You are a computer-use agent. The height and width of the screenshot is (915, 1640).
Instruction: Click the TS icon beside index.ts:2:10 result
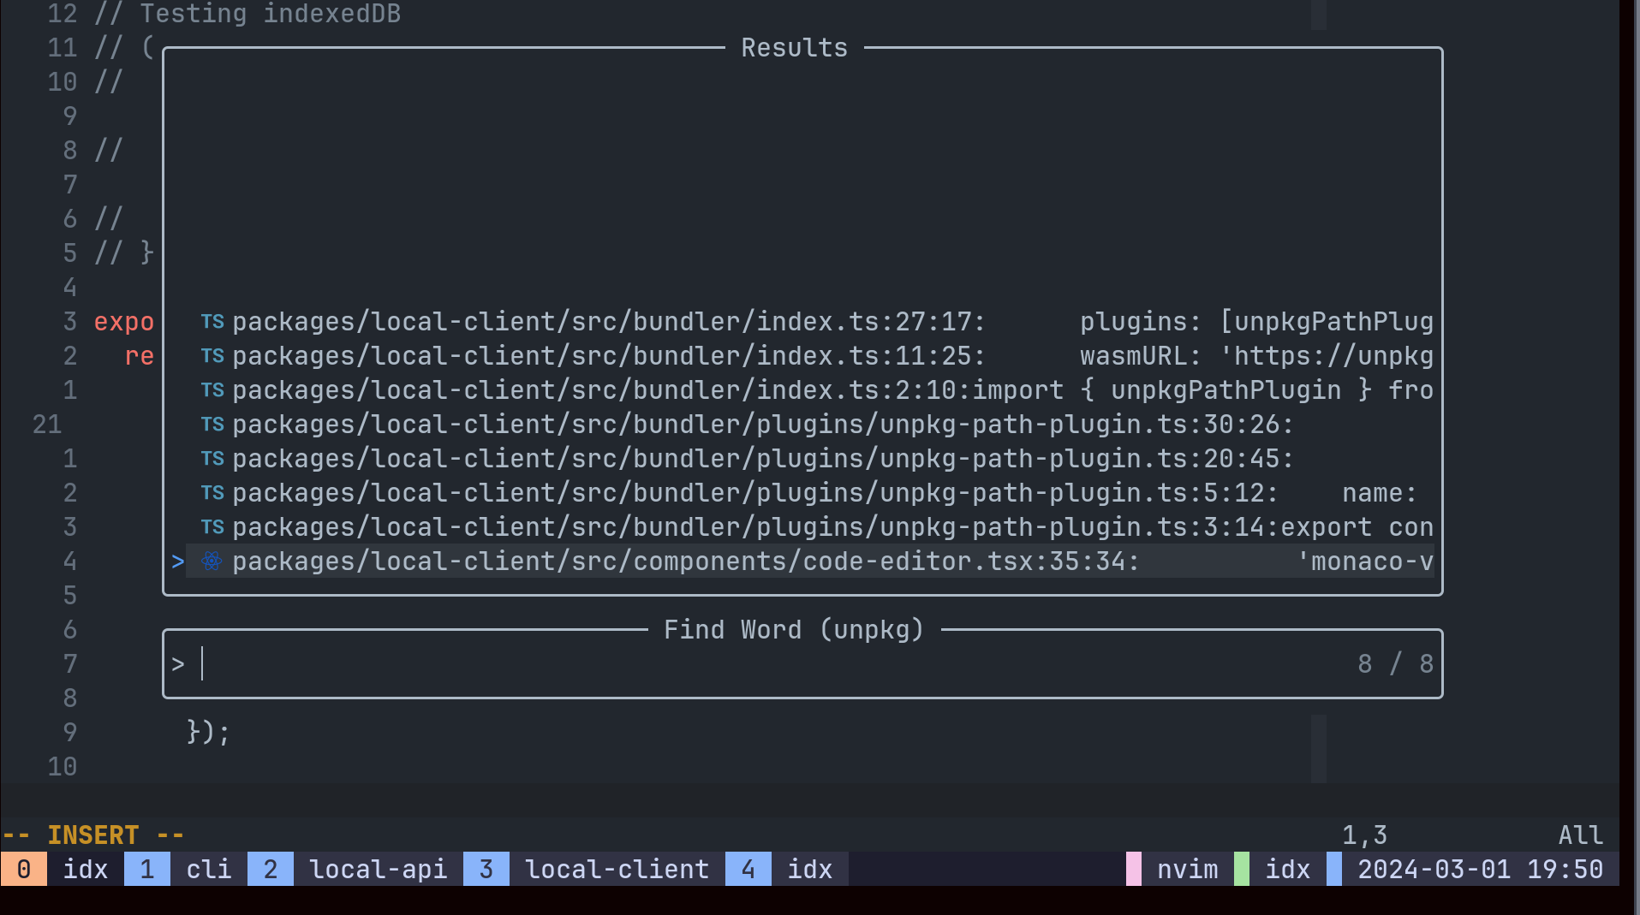point(212,390)
